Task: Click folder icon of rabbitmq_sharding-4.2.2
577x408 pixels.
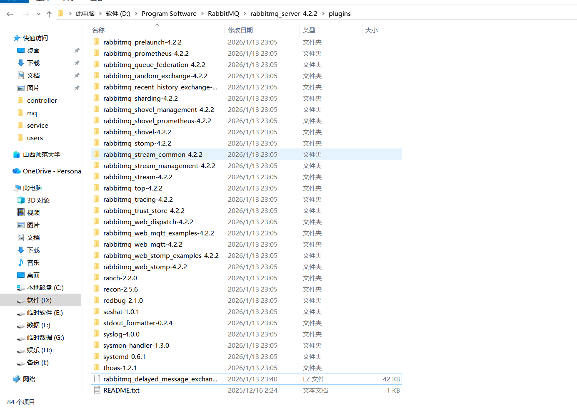Action: click(x=97, y=98)
